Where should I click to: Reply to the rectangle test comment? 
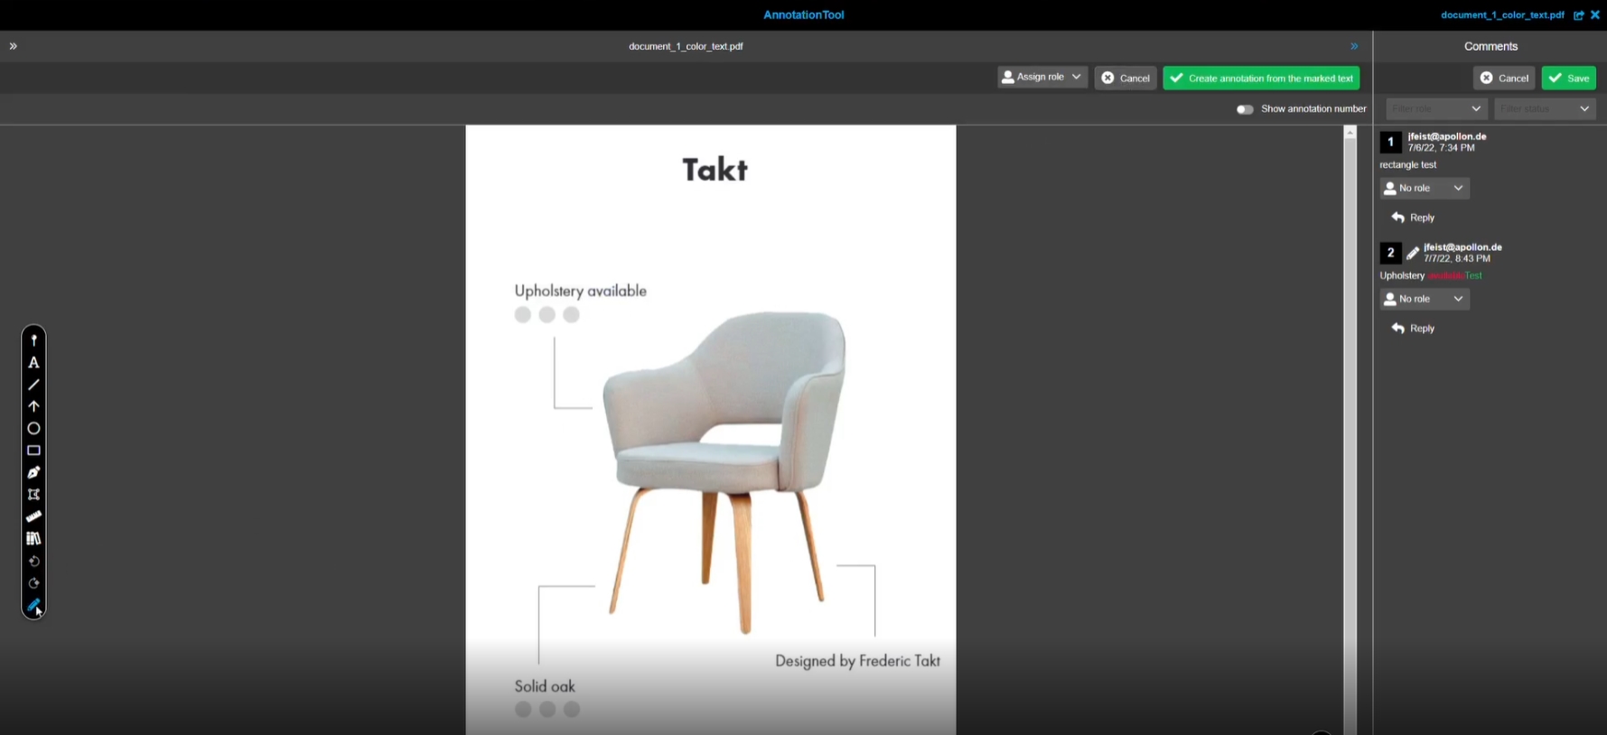click(x=1414, y=218)
